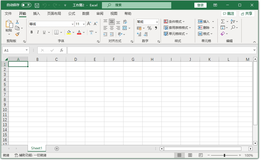This screenshot has height=160, width=261.
Task: Open the 插入 Insert tab
Action: click(x=36, y=13)
